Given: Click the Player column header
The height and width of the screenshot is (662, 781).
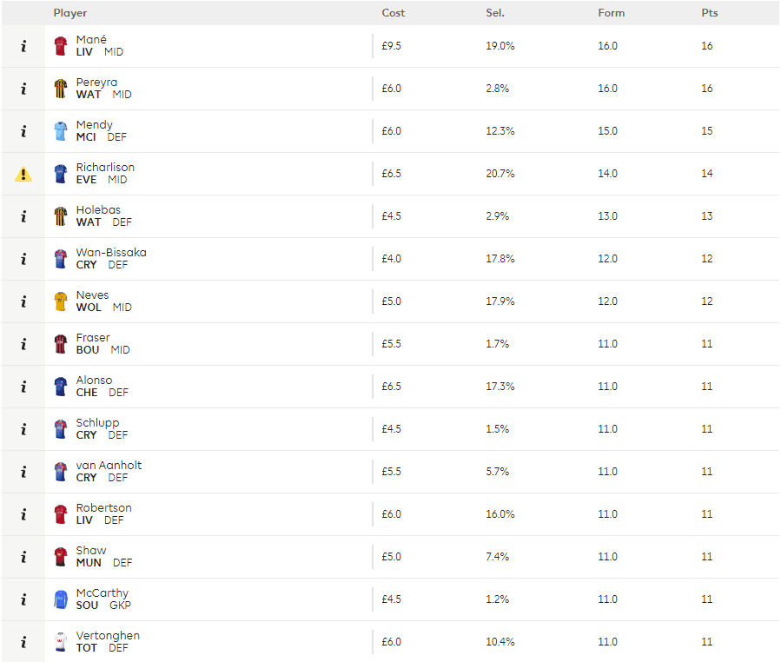Looking at the screenshot, I should pyautogui.click(x=70, y=13).
